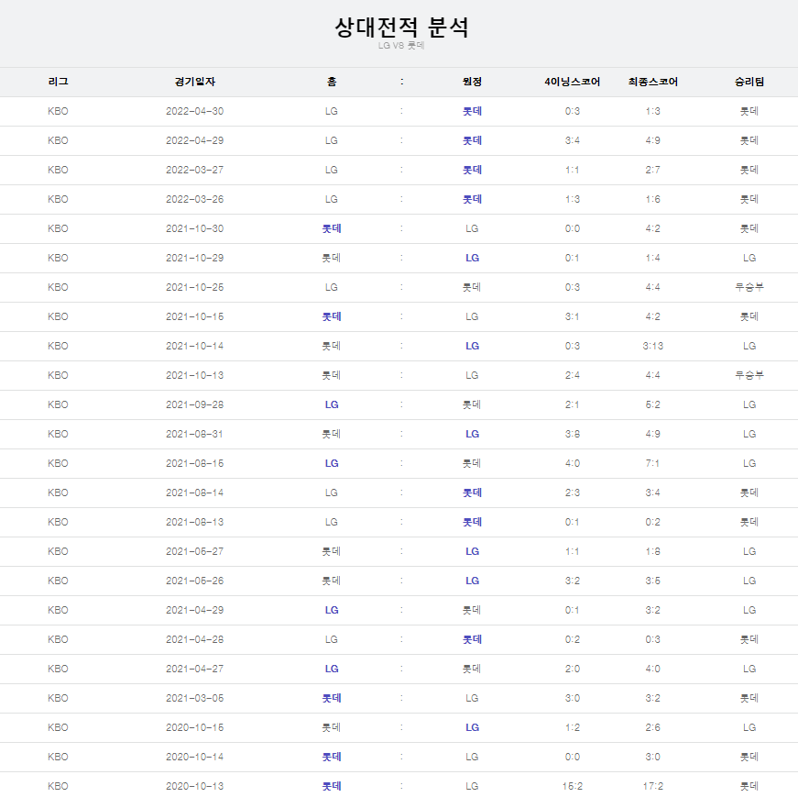Screen dimensions: 798x797
Task: Click final score 1:4 in 2021-10-29 row
Action: click(652, 258)
